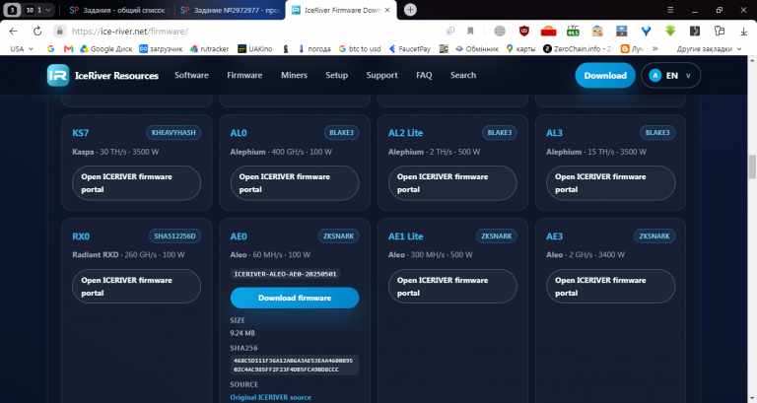Open the red price ticker extension

548,31
